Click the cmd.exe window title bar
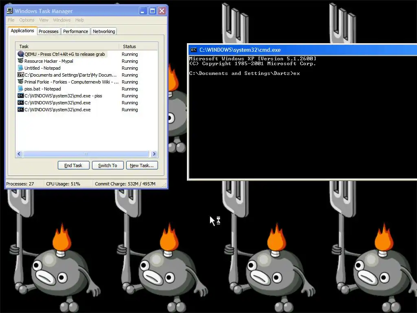Screen dimensions: 417x313 [x=303, y=50]
